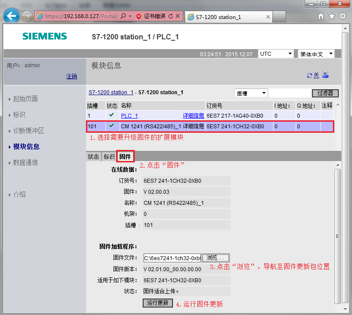Switch to the 状态 tab
The width and height of the screenshot is (352, 315).
click(x=94, y=157)
